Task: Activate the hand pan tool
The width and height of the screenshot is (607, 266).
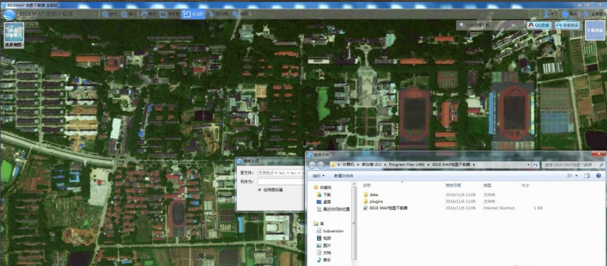Action: point(149,14)
